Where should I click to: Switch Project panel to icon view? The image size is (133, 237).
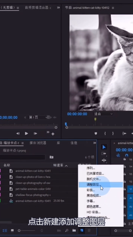tap(12, 230)
